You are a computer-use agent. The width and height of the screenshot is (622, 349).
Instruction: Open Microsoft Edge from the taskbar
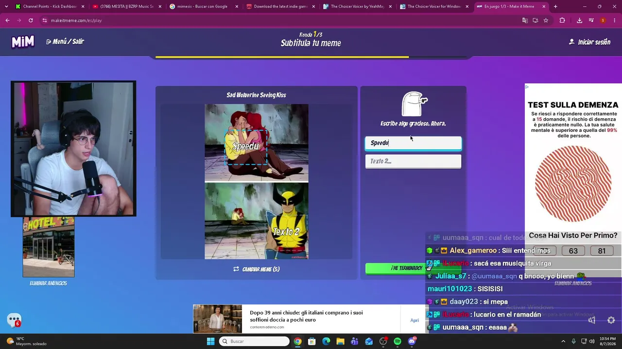[x=326, y=341]
